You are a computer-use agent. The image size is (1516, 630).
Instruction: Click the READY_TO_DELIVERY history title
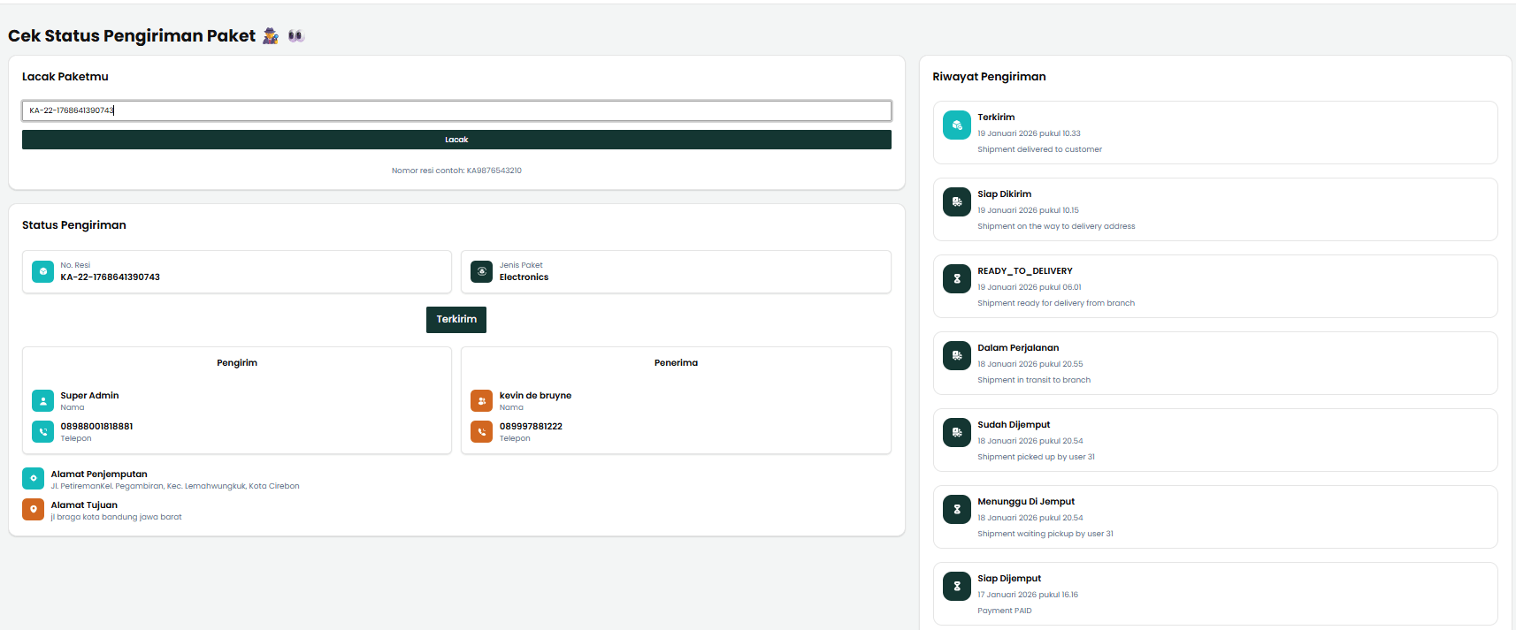(1024, 271)
